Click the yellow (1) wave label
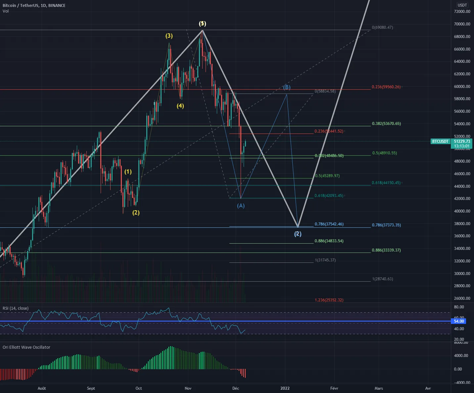Viewport: 474px width, 393px height. click(128, 172)
